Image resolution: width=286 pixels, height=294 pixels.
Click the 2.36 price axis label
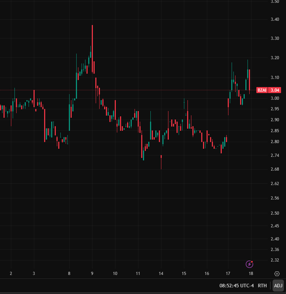coord(275,250)
